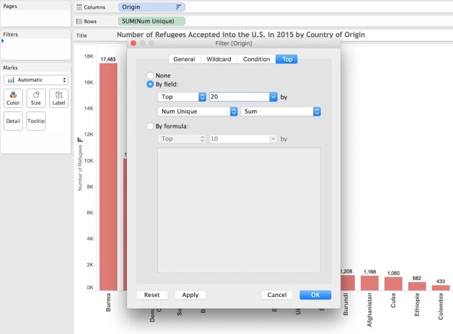Select the Ethiopia bar
This screenshot has width=453, height=334.
click(x=417, y=286)
